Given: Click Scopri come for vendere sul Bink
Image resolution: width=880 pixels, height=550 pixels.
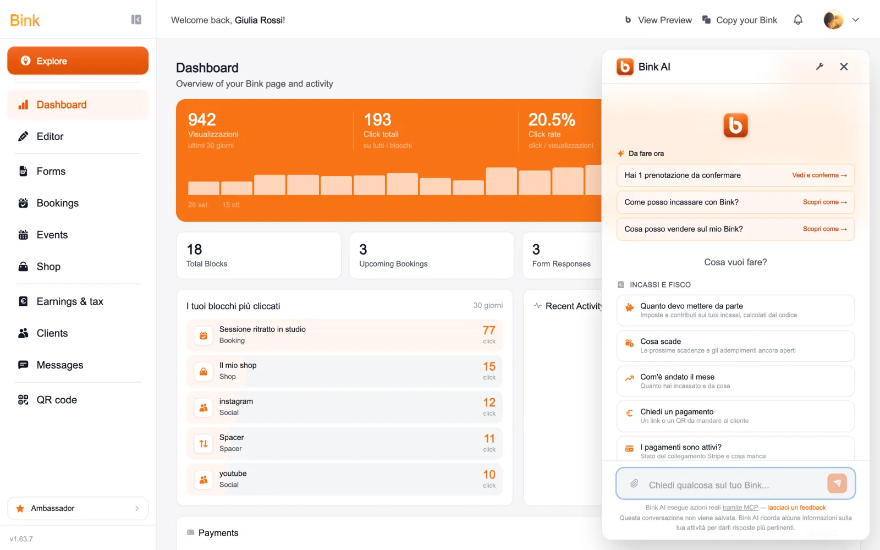Looking at the screenshot, I should tap(824, 229).
